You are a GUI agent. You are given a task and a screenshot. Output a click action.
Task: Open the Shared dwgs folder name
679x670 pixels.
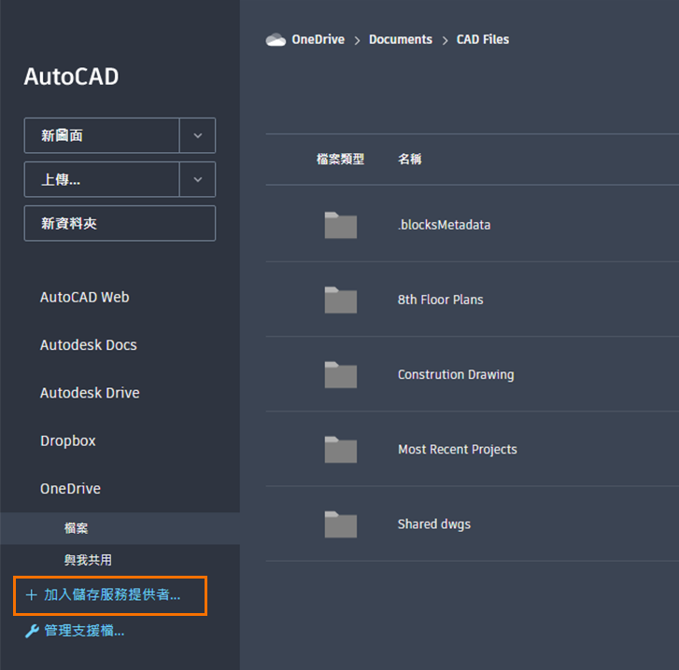[434, 524]
